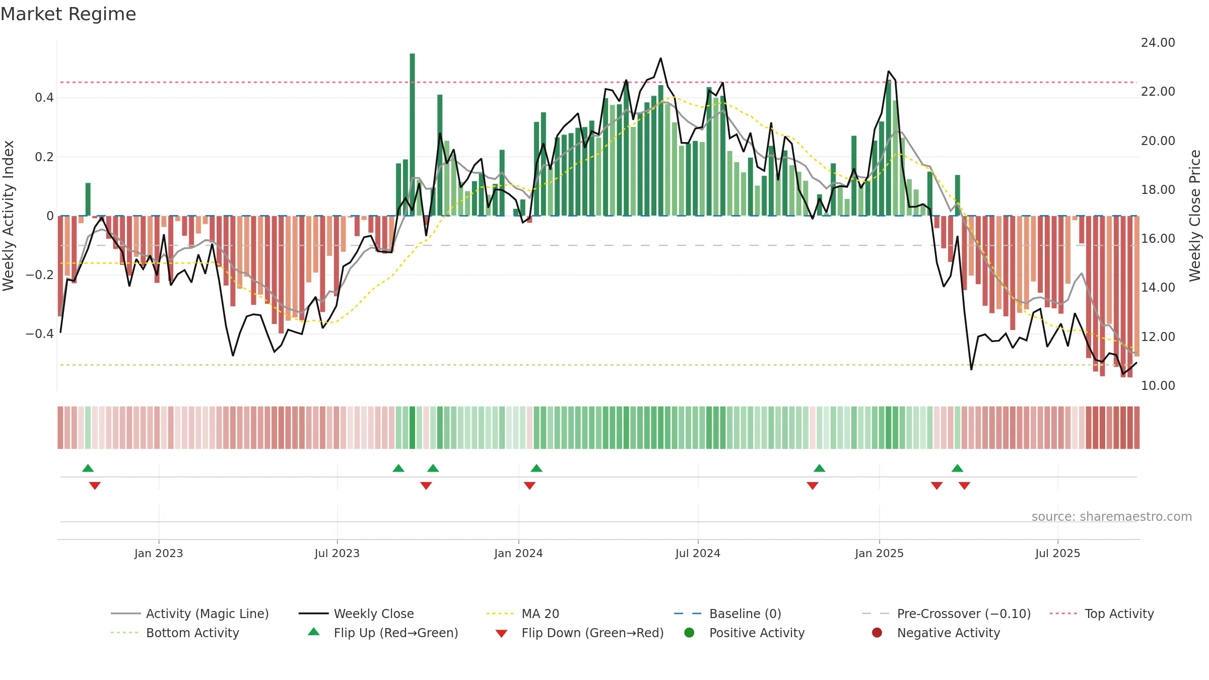Select the first red flip-down marker in late 2022

tap(95, 486)
